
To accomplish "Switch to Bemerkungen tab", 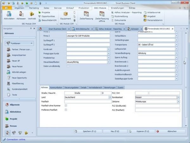I will click(x=110, y=88).
